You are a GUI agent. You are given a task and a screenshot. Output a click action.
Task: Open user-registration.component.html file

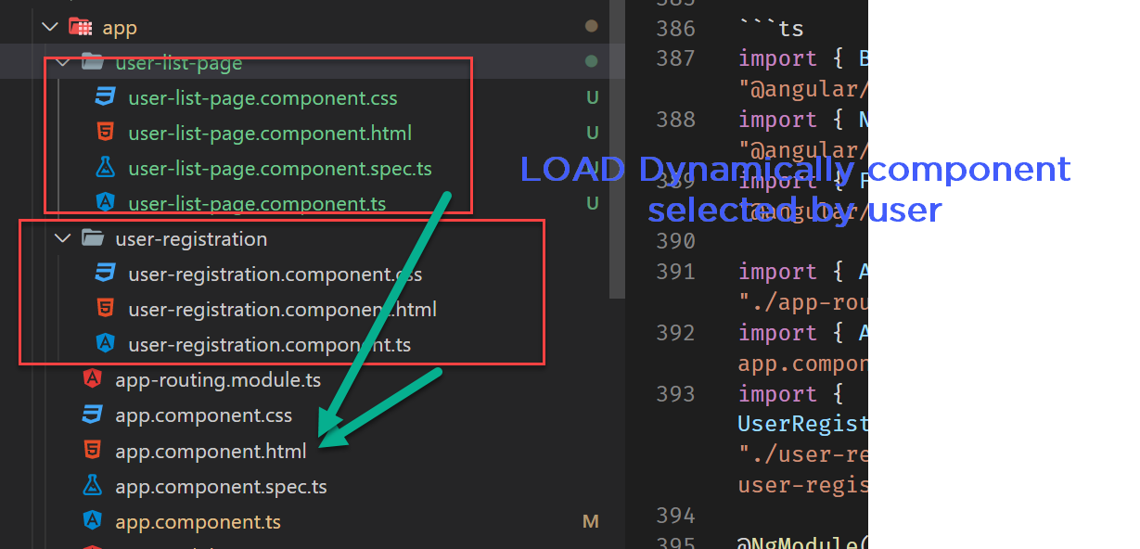[x=282, y=310]
